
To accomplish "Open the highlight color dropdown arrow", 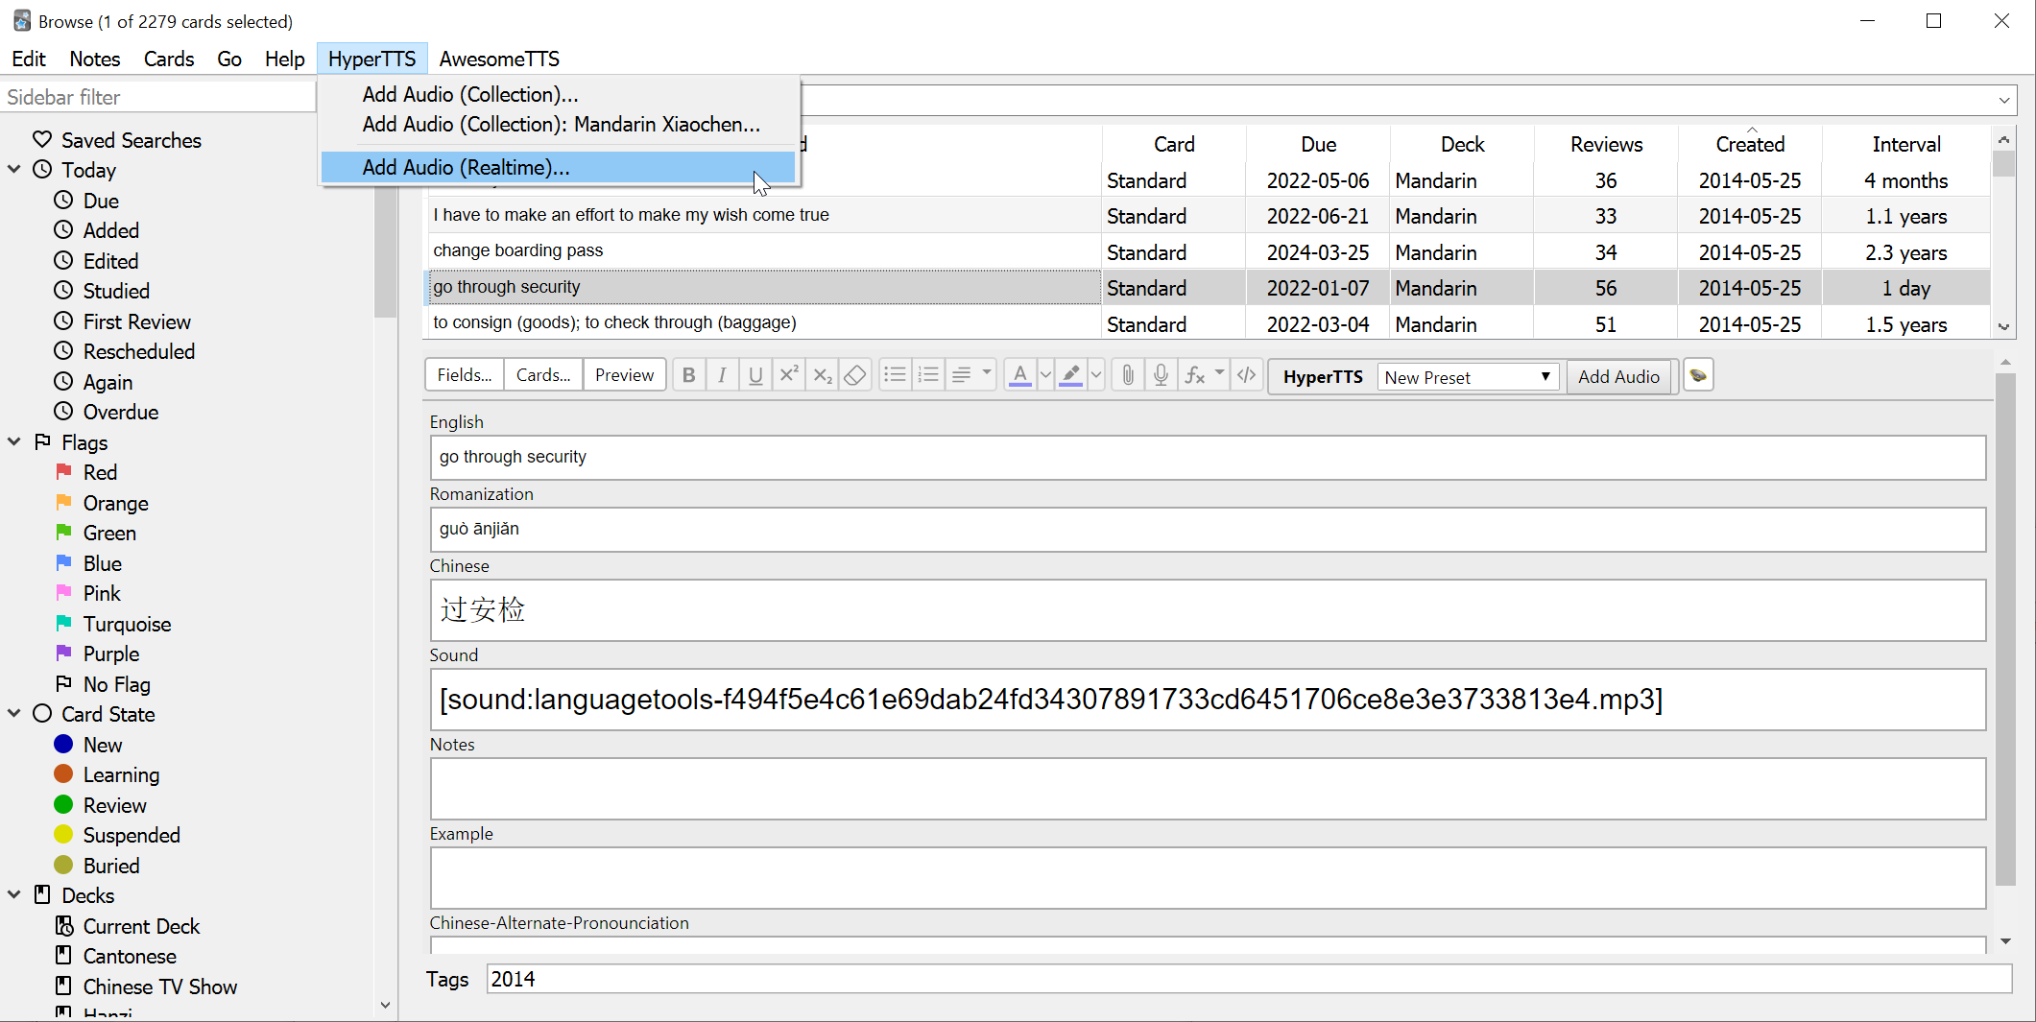I will coord(1096,375).
